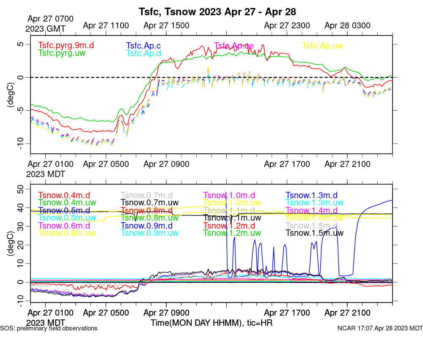Image resolution: width=423 pixels, height=338 pixels.
Task: Click the x-axis title 'Time(MON DAY HHMM), tic=HR'
Action: (x=211, y=323)
